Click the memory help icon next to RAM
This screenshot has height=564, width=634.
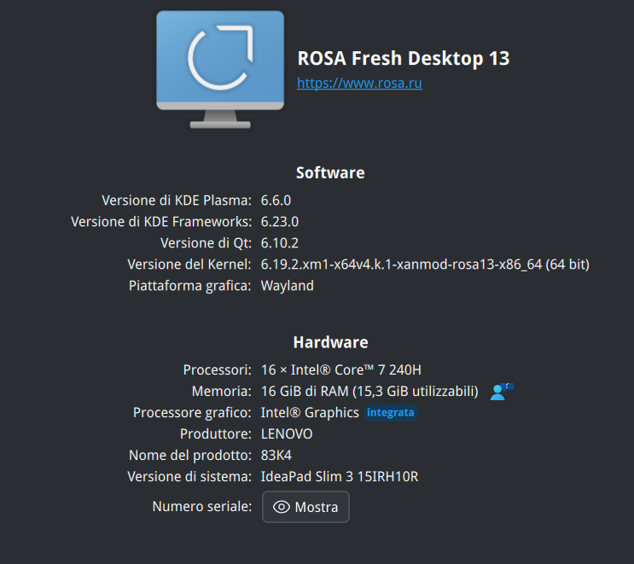[502, 392]
